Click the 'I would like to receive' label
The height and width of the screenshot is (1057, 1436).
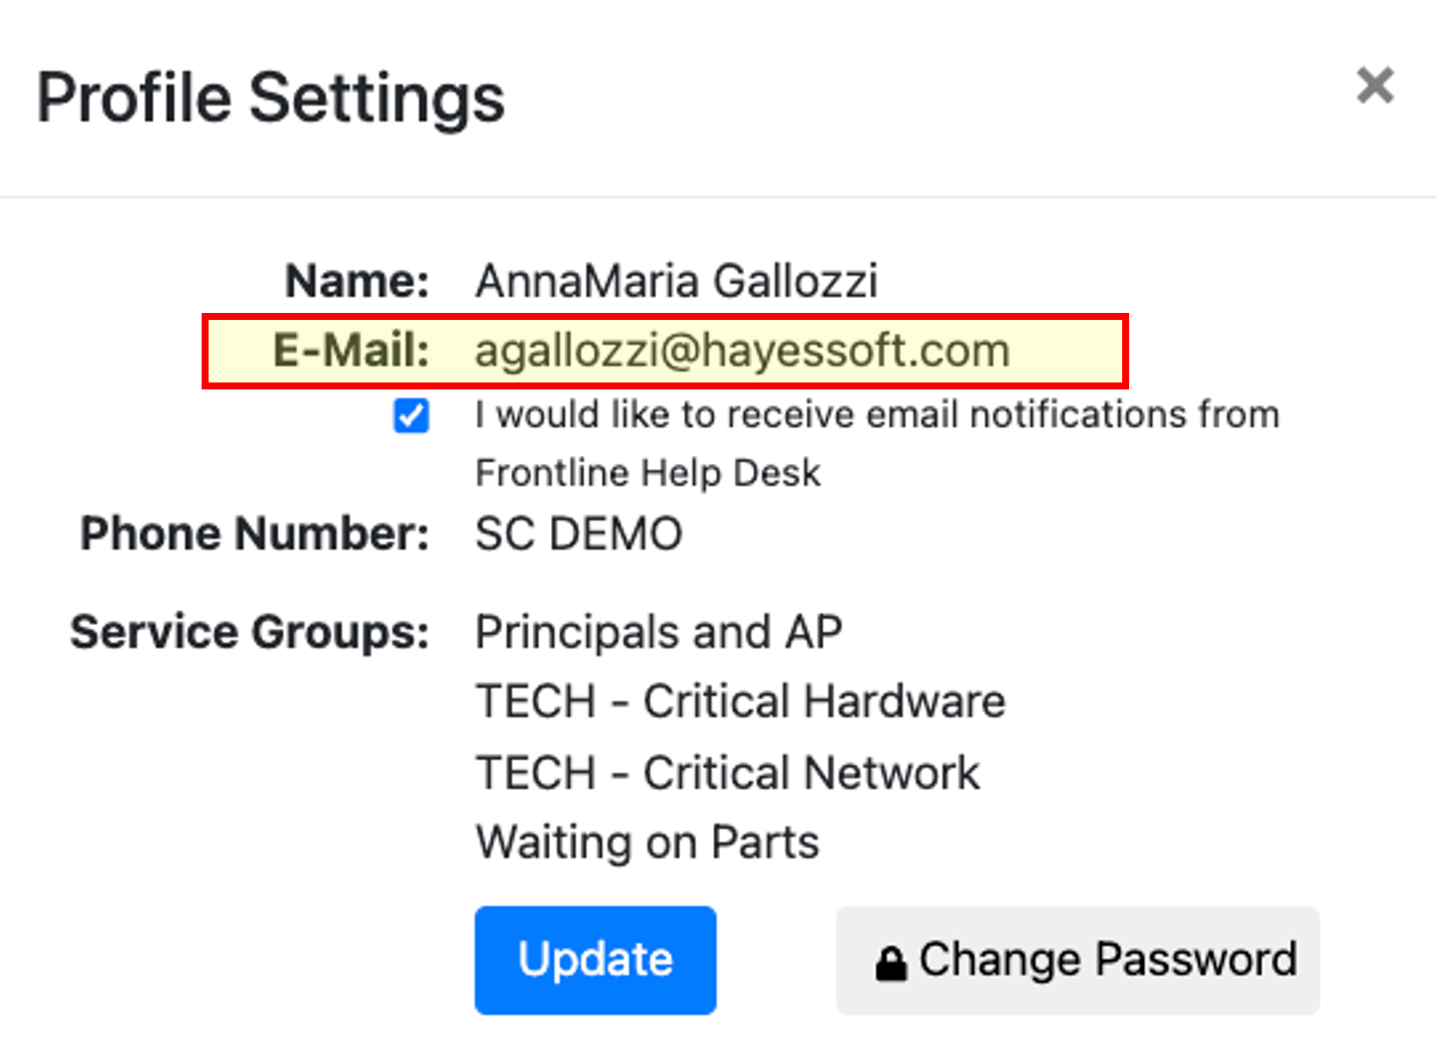coord(877,414)
